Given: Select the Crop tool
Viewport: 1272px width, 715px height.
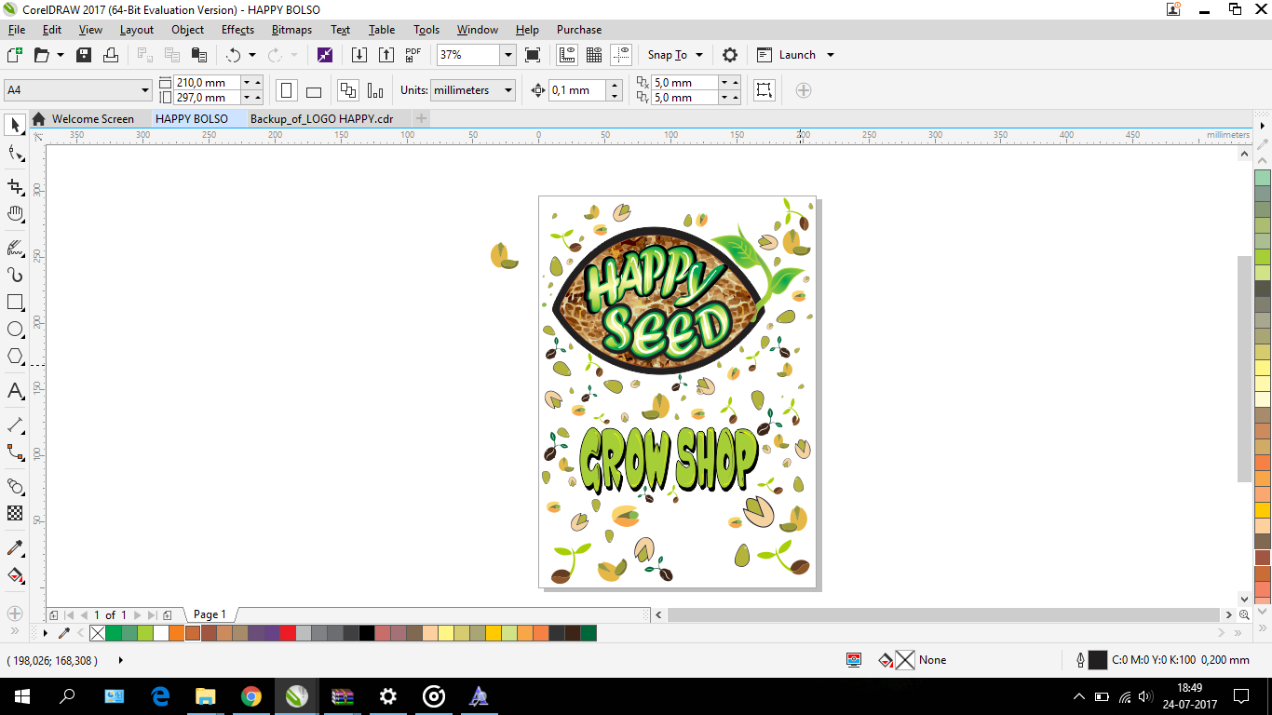Looking at the screenshot, I should (x=15, y=187).
